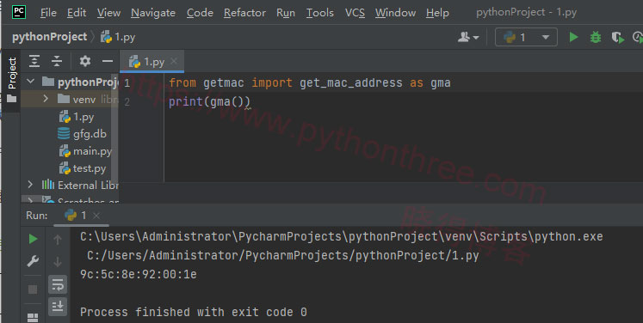The height and width of the screenshot is (323, 643).
Task: Click the MAC address output 9c:5c:8e:92:00:1e
Action: [139, 274]
